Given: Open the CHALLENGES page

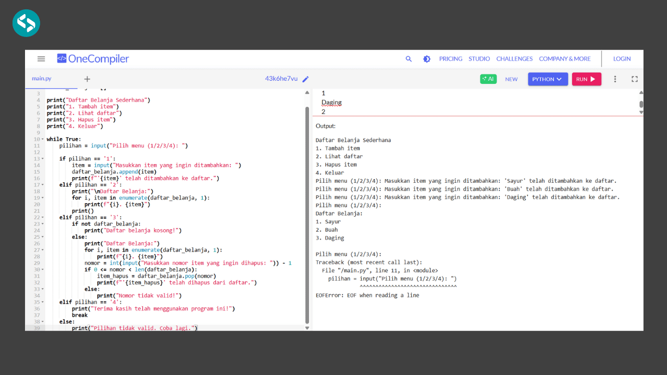Looking at the screenshot, I should [x=514, y=59].
